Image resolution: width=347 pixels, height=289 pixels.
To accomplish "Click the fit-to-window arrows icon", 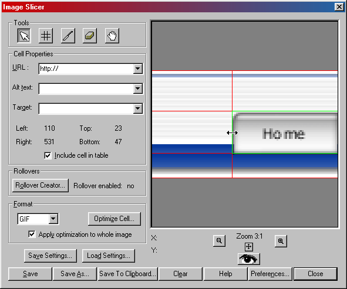I will pos(249,247).
